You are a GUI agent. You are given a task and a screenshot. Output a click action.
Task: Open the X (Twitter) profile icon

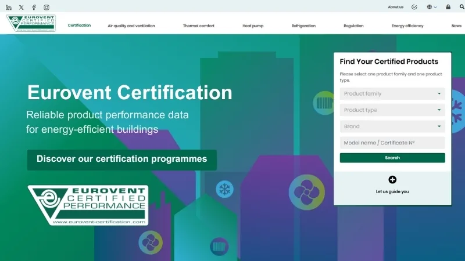tap(22, 8)
